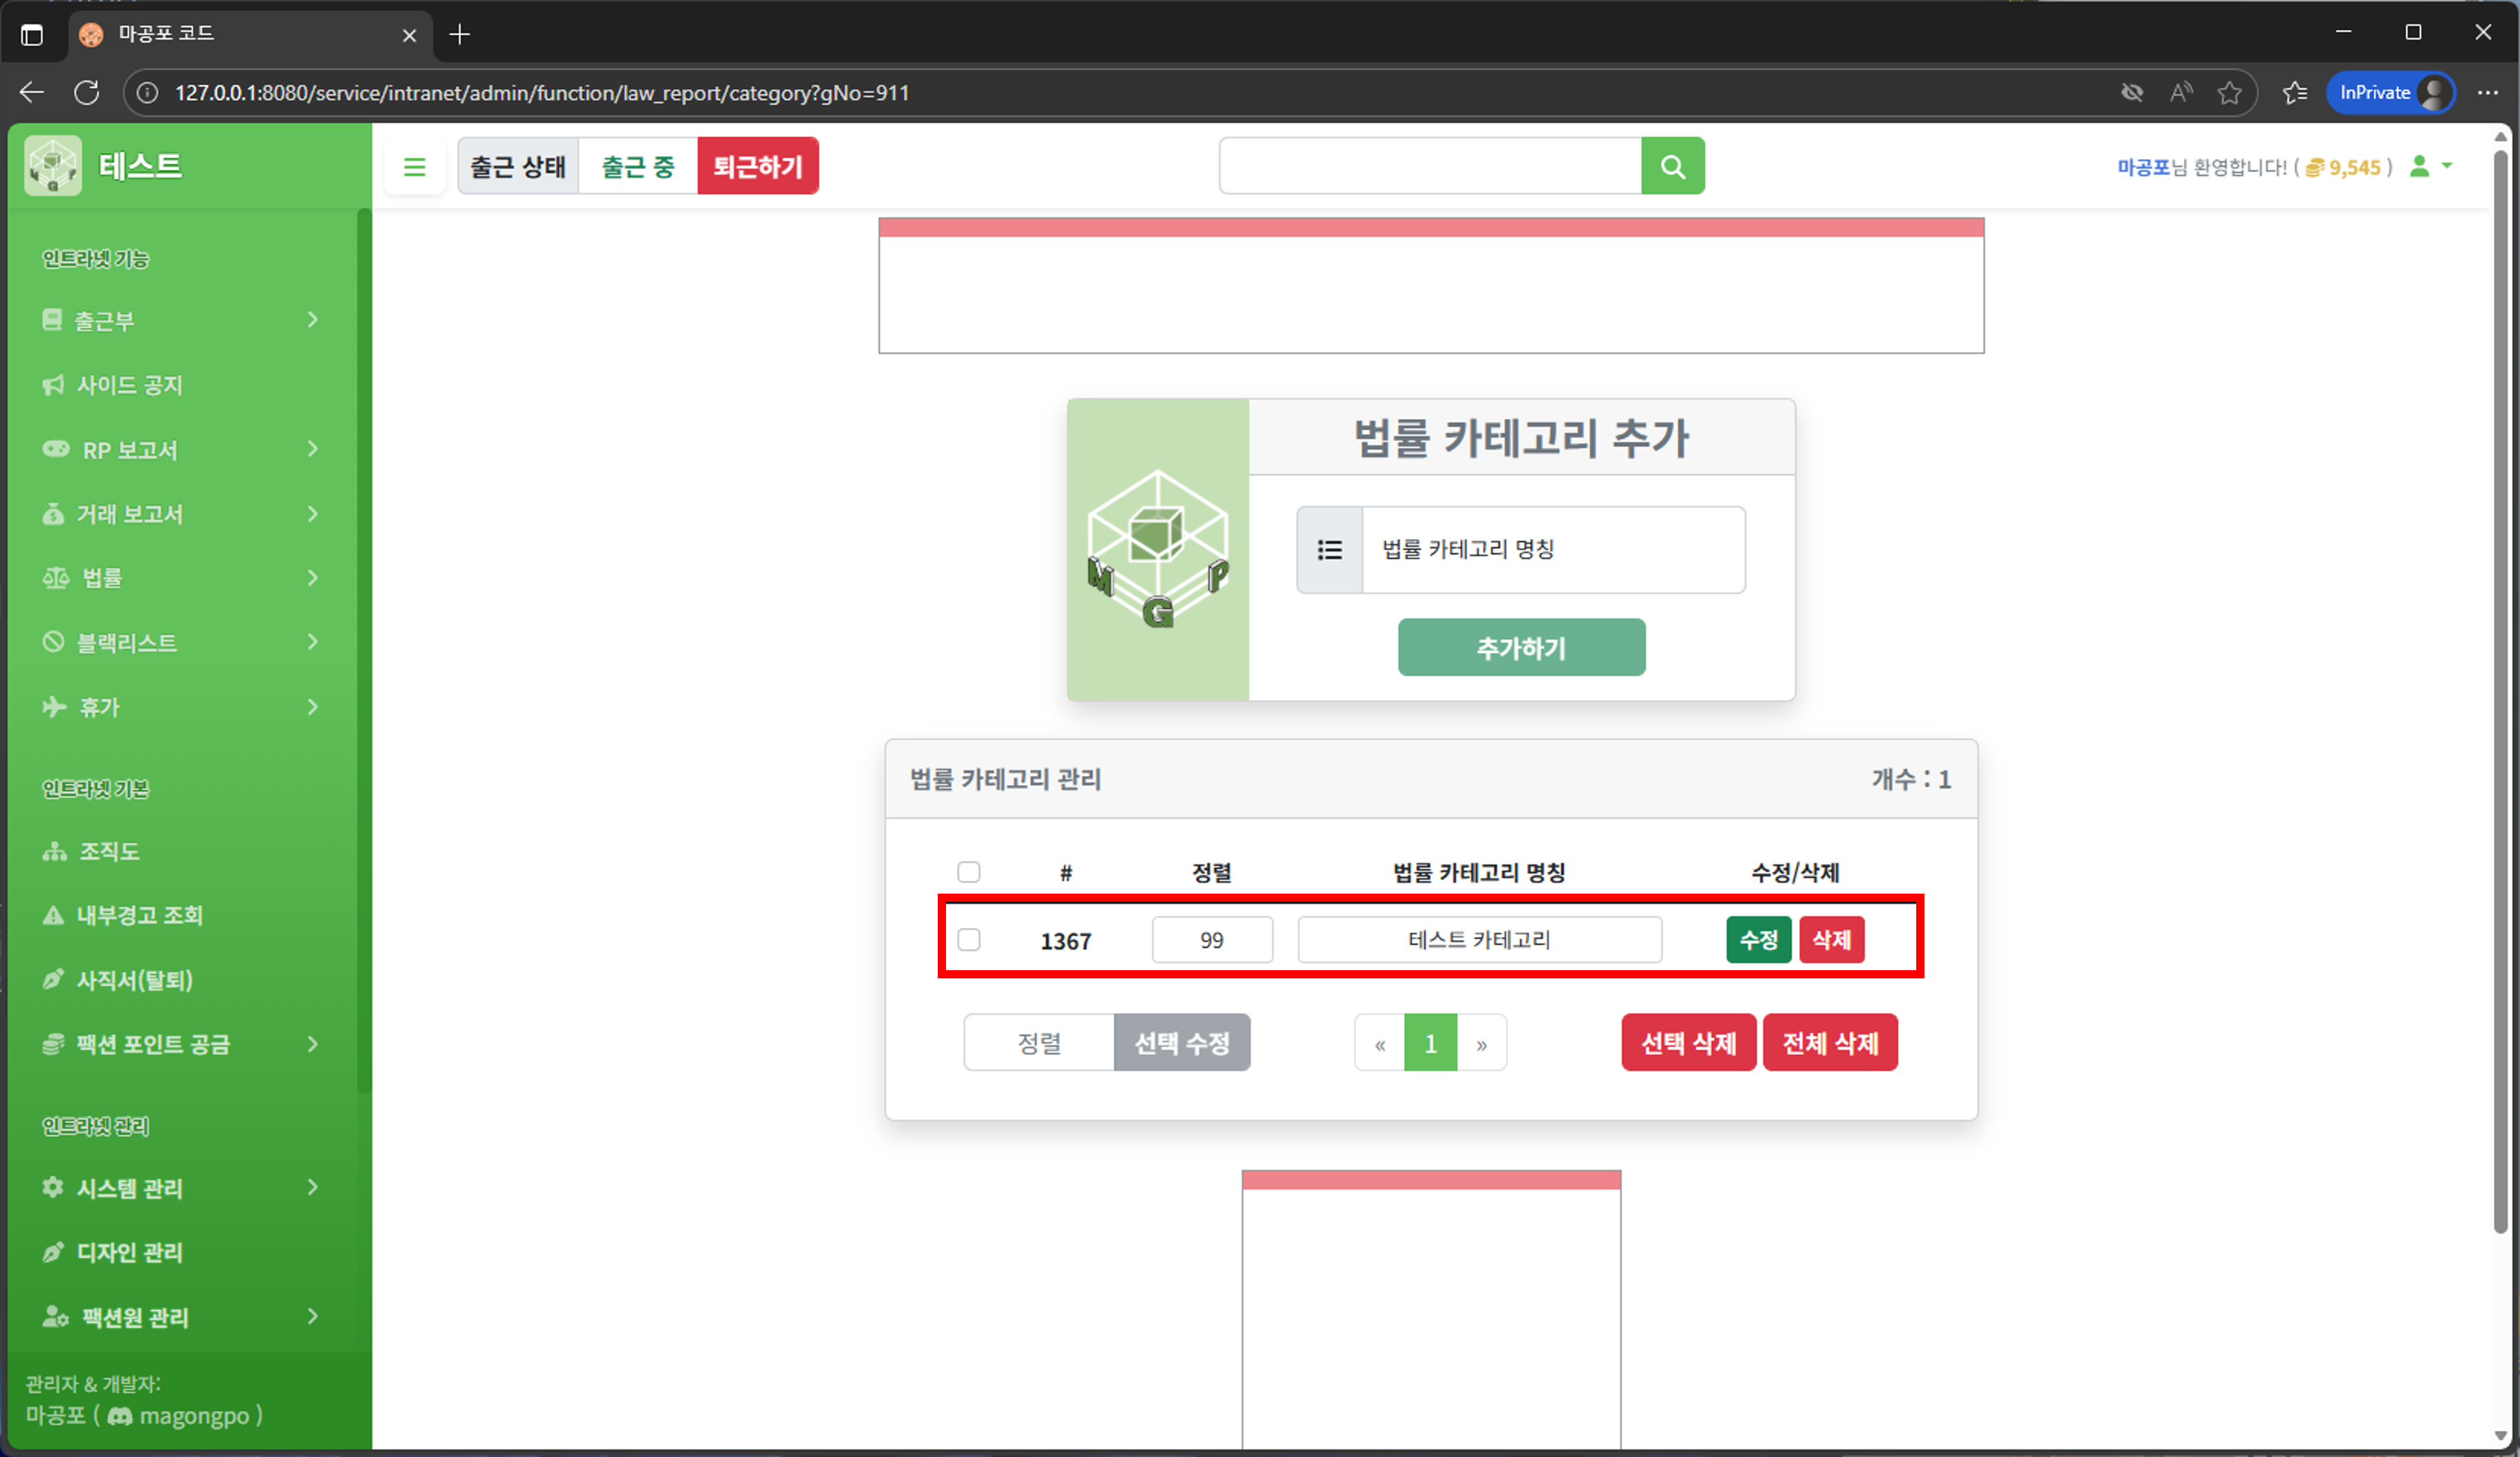
Task: Click the green 추가하기 button
Action: coord(1520,646)
